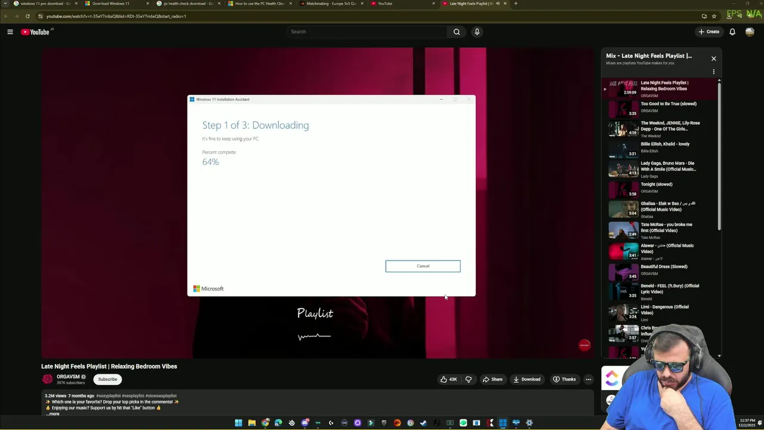
Task: Switch to the plain 'YouTube' tab
Action: [402, 4]
